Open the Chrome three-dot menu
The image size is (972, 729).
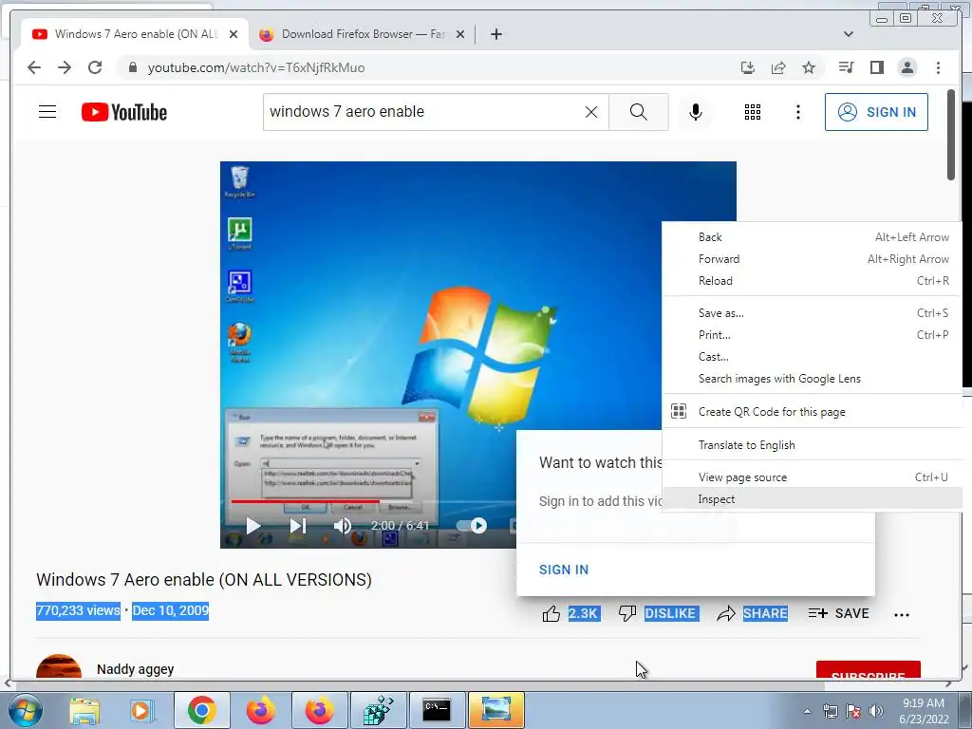[x=938, y=67]
